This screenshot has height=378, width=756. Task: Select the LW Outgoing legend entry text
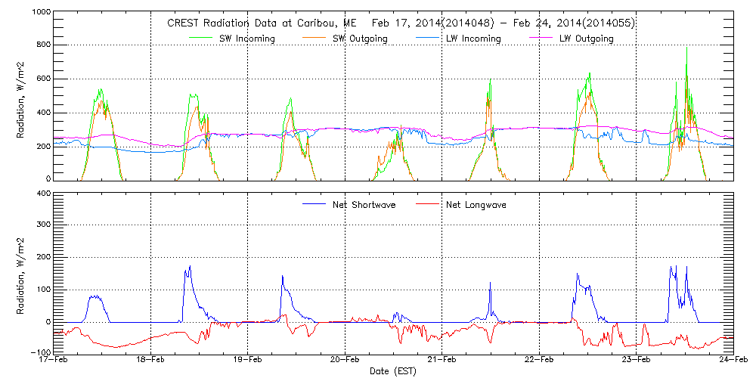[x=586, y=39]
